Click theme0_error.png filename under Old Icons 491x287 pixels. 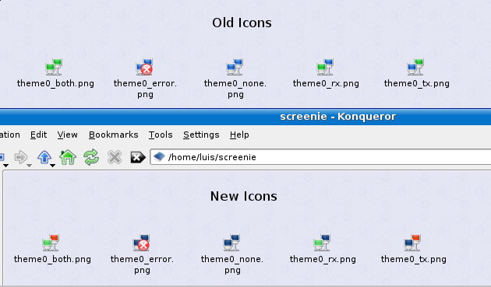click(145, 89)
